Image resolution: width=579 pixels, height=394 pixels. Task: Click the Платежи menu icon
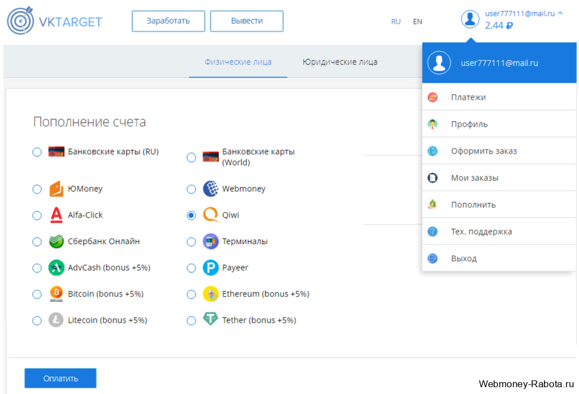click(x=433, y=97)
